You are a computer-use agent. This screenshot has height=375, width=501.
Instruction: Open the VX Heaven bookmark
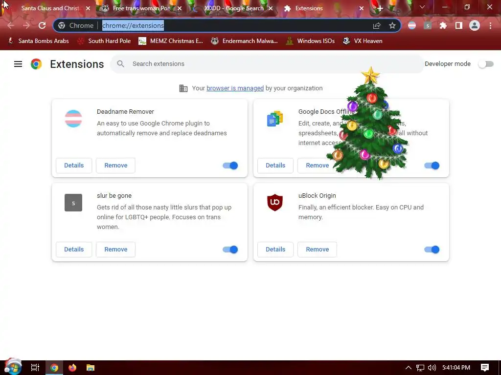coord(363,41)
